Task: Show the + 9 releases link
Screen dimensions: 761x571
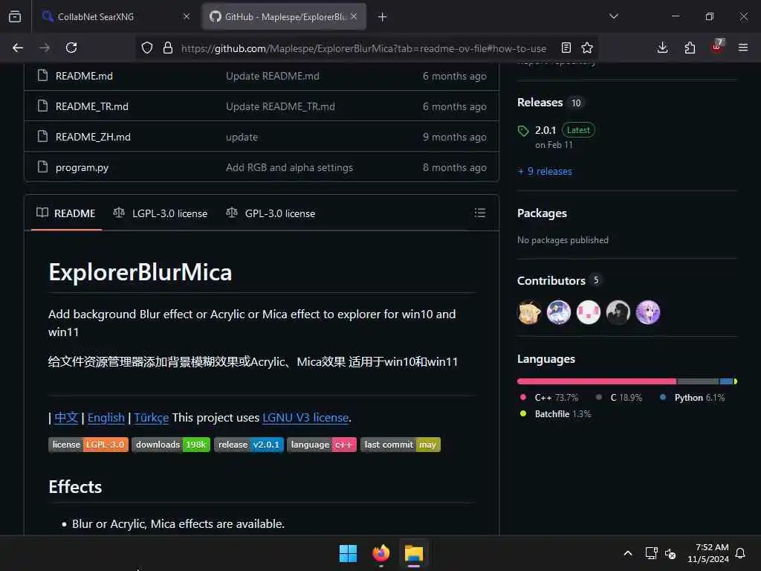Action: (x=545, y=172)
